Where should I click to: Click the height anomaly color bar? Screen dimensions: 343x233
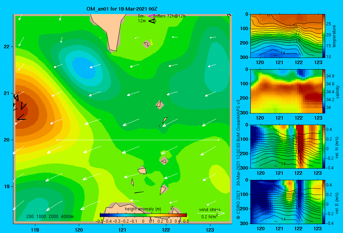[x=143, y=214]
